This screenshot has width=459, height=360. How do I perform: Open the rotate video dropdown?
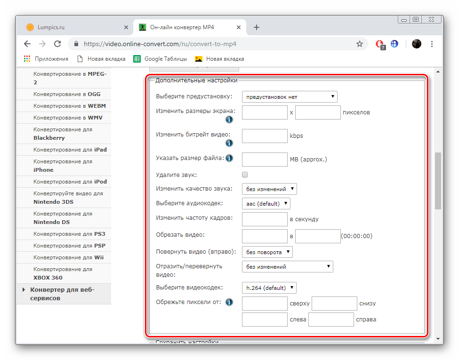tap(267, 252)
